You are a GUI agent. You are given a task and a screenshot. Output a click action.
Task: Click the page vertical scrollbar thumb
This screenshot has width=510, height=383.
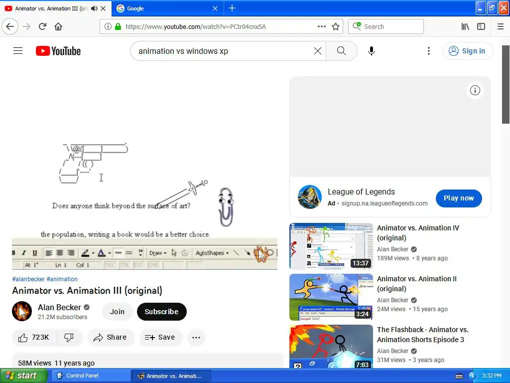click(506, 84)
